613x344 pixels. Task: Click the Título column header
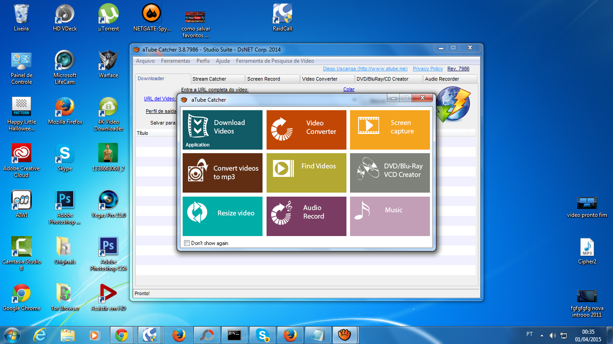(x=142, y=133)
